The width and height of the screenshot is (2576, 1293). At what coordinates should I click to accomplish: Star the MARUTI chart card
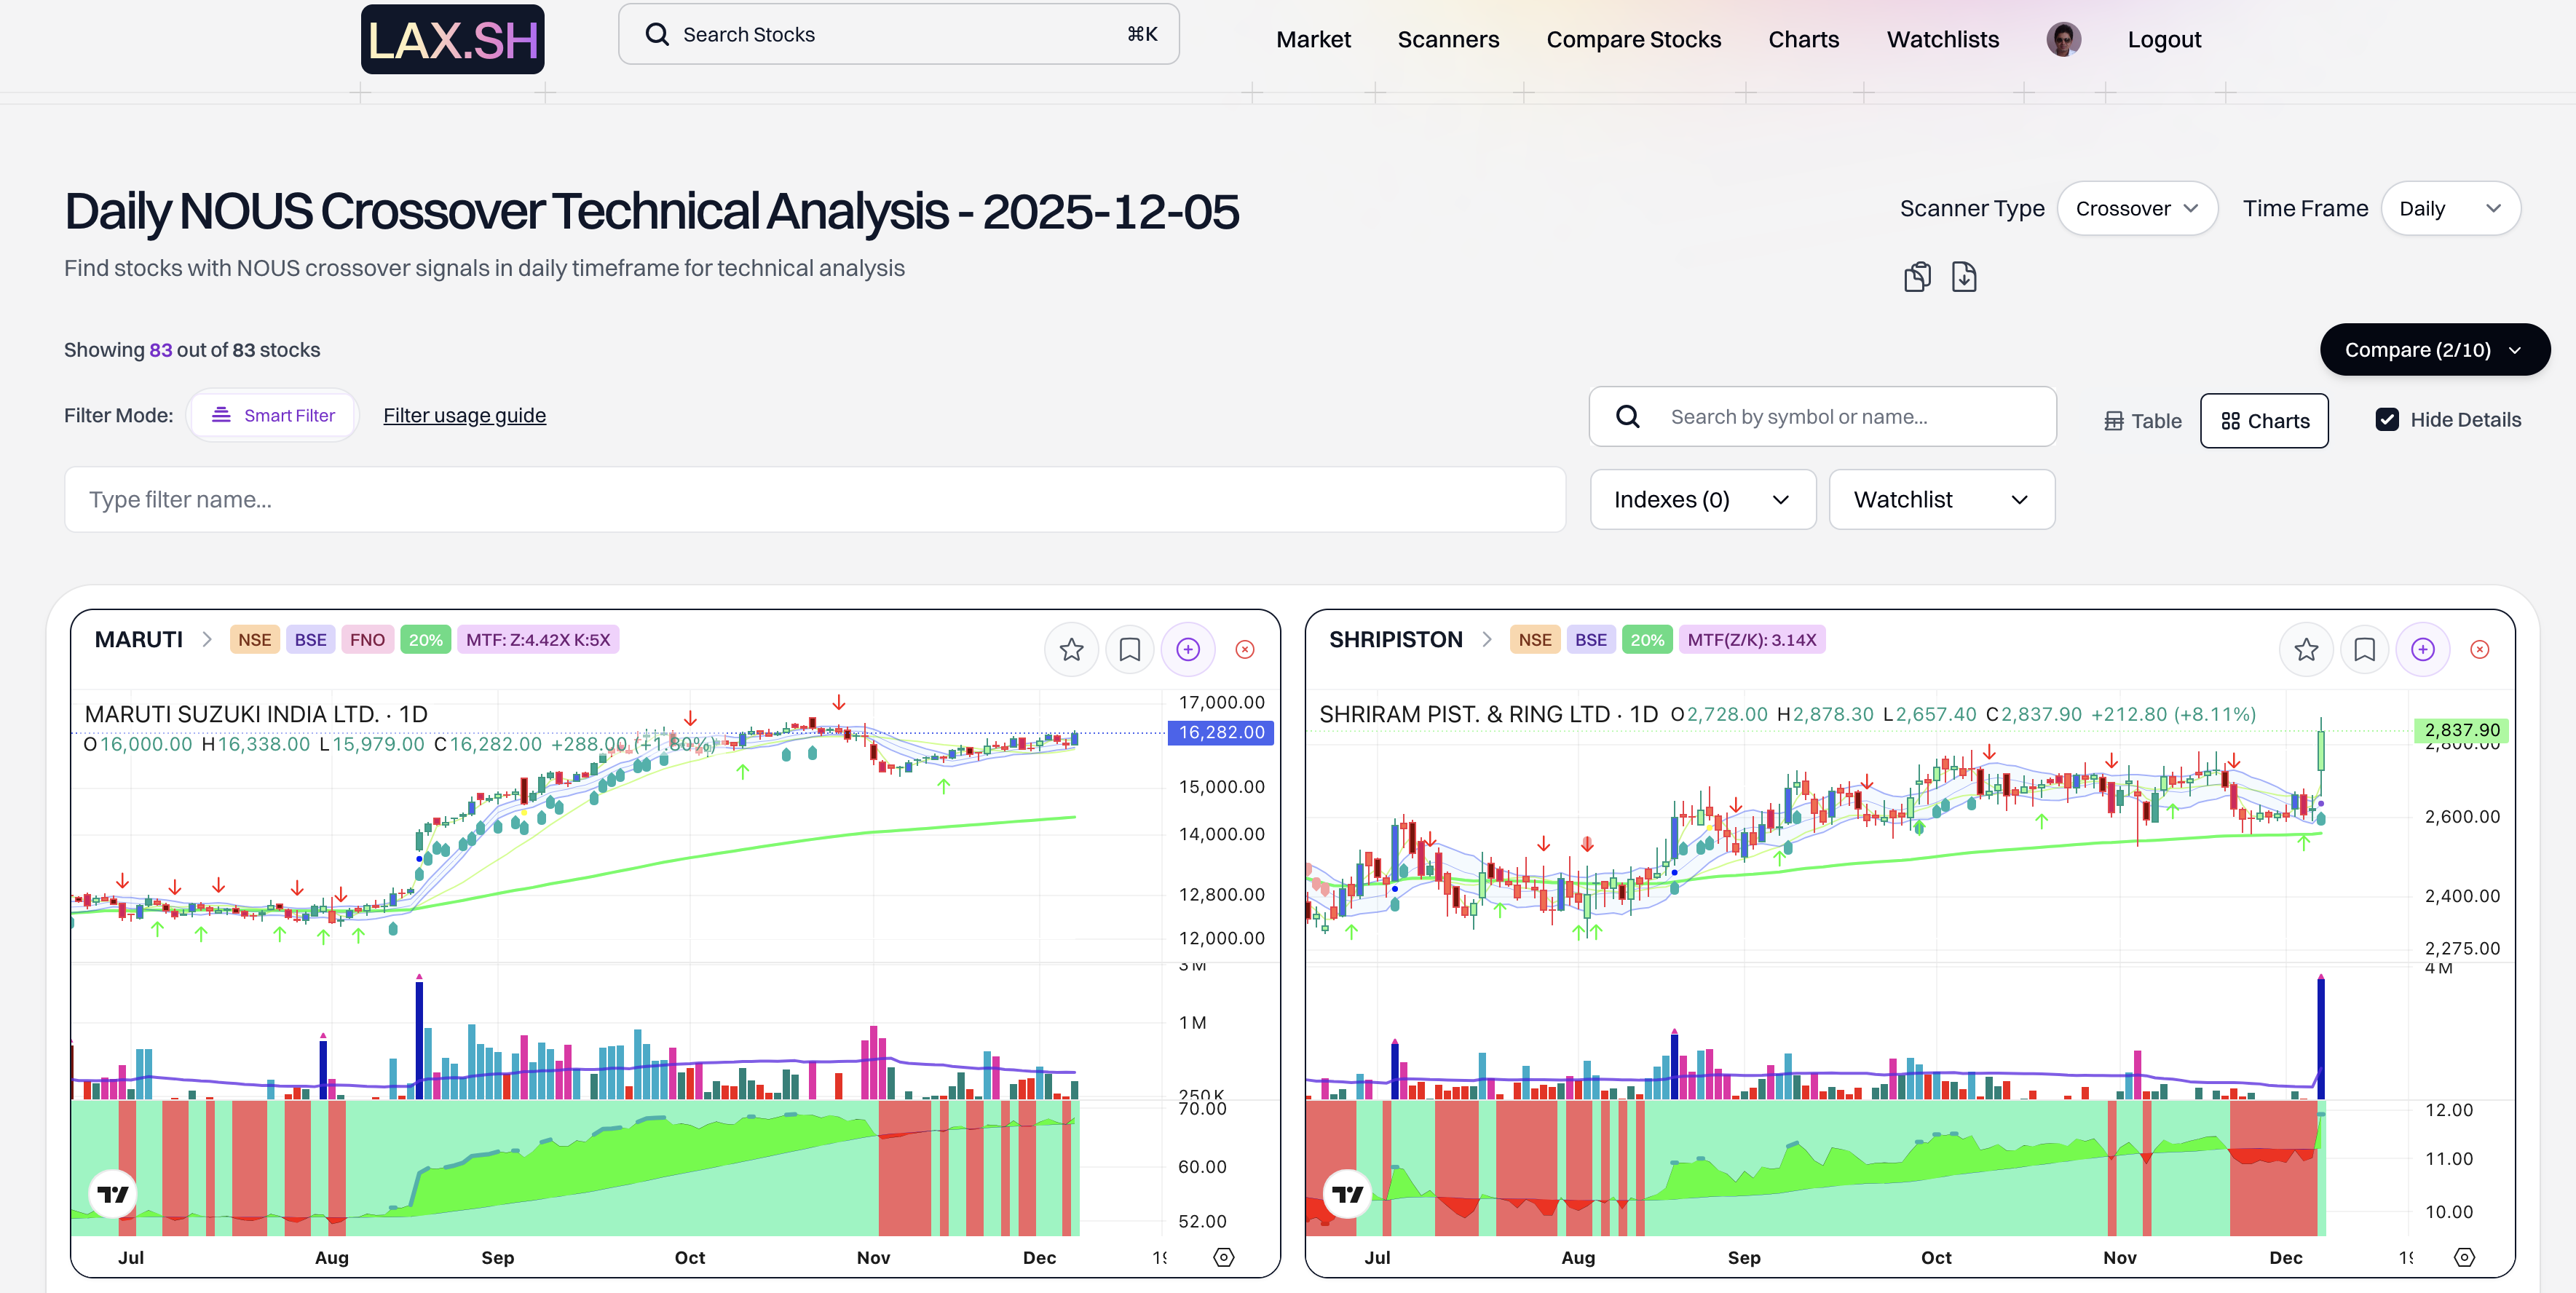1071,650
